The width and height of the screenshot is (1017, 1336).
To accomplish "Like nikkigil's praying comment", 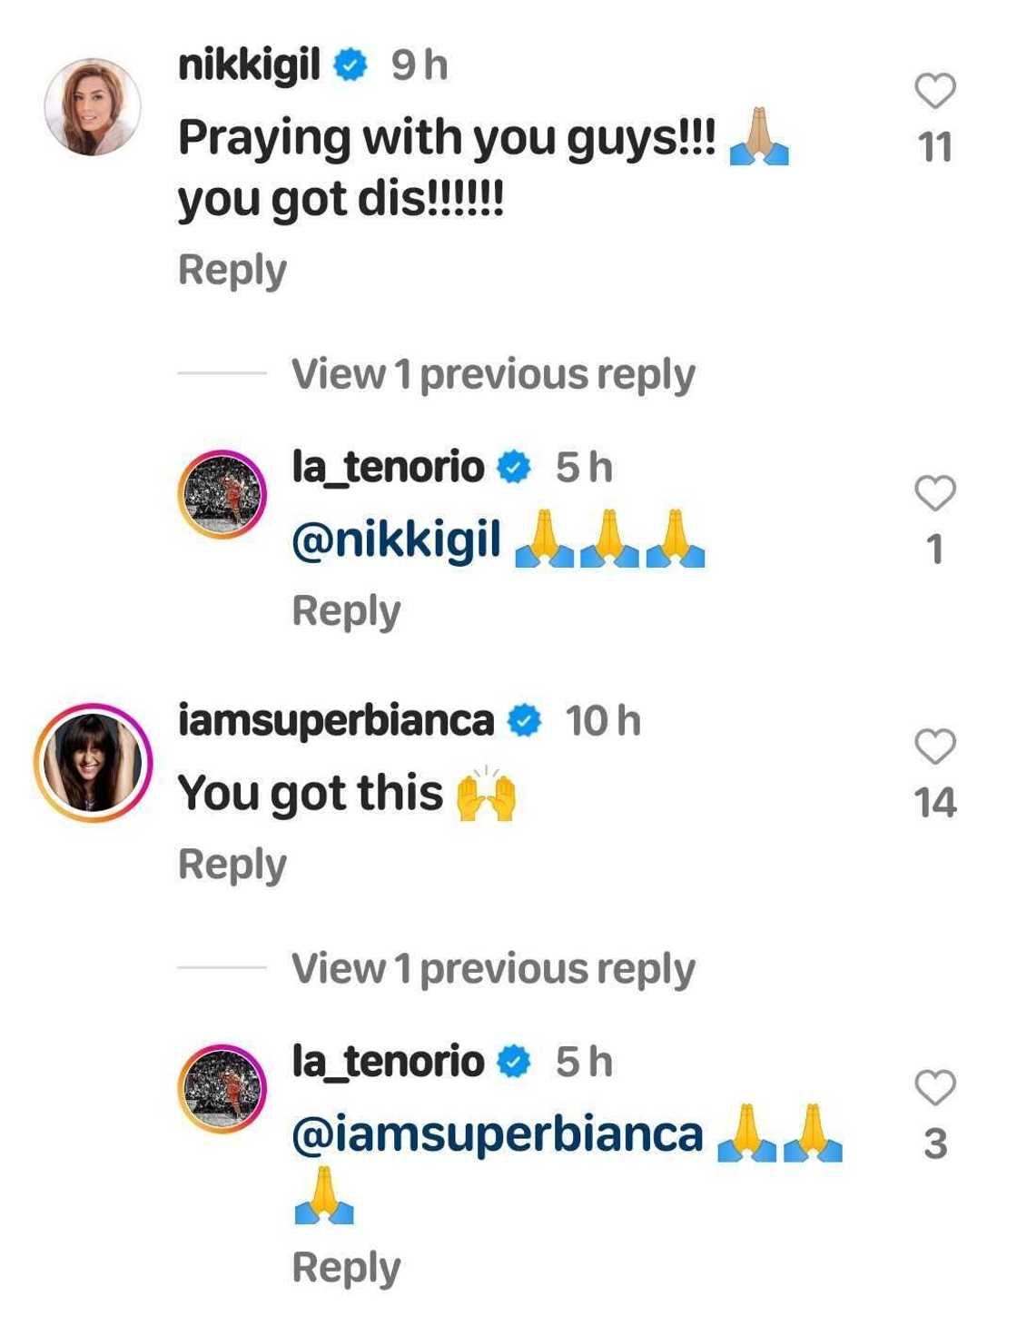I will point(934,91).
